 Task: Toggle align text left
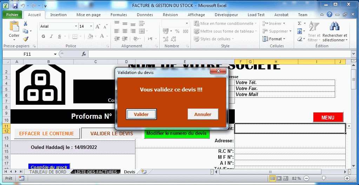pos(117,31)
